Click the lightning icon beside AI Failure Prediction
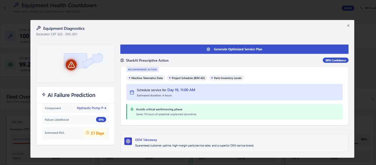This screenshot has height=165, width=376. pos(44,95)
